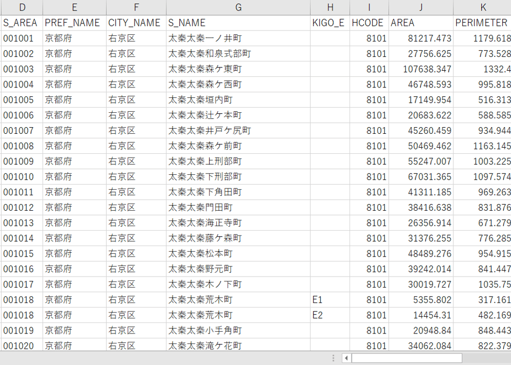This screenshot has height=365, width=511.
Task: Click AREA value 17149.954
Action: pos(421,100)
